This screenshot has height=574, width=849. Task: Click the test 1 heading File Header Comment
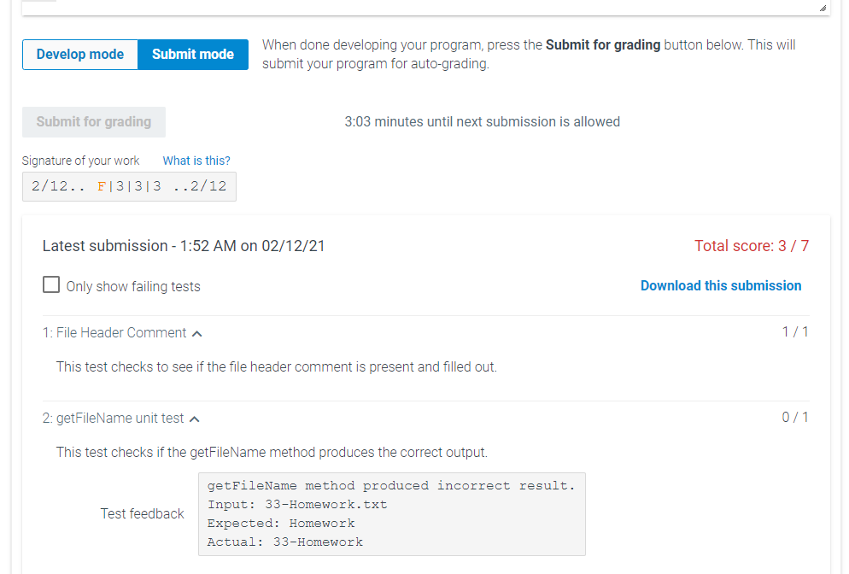[114, 333]
